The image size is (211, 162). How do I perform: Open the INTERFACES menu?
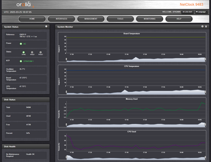point(61,19)
